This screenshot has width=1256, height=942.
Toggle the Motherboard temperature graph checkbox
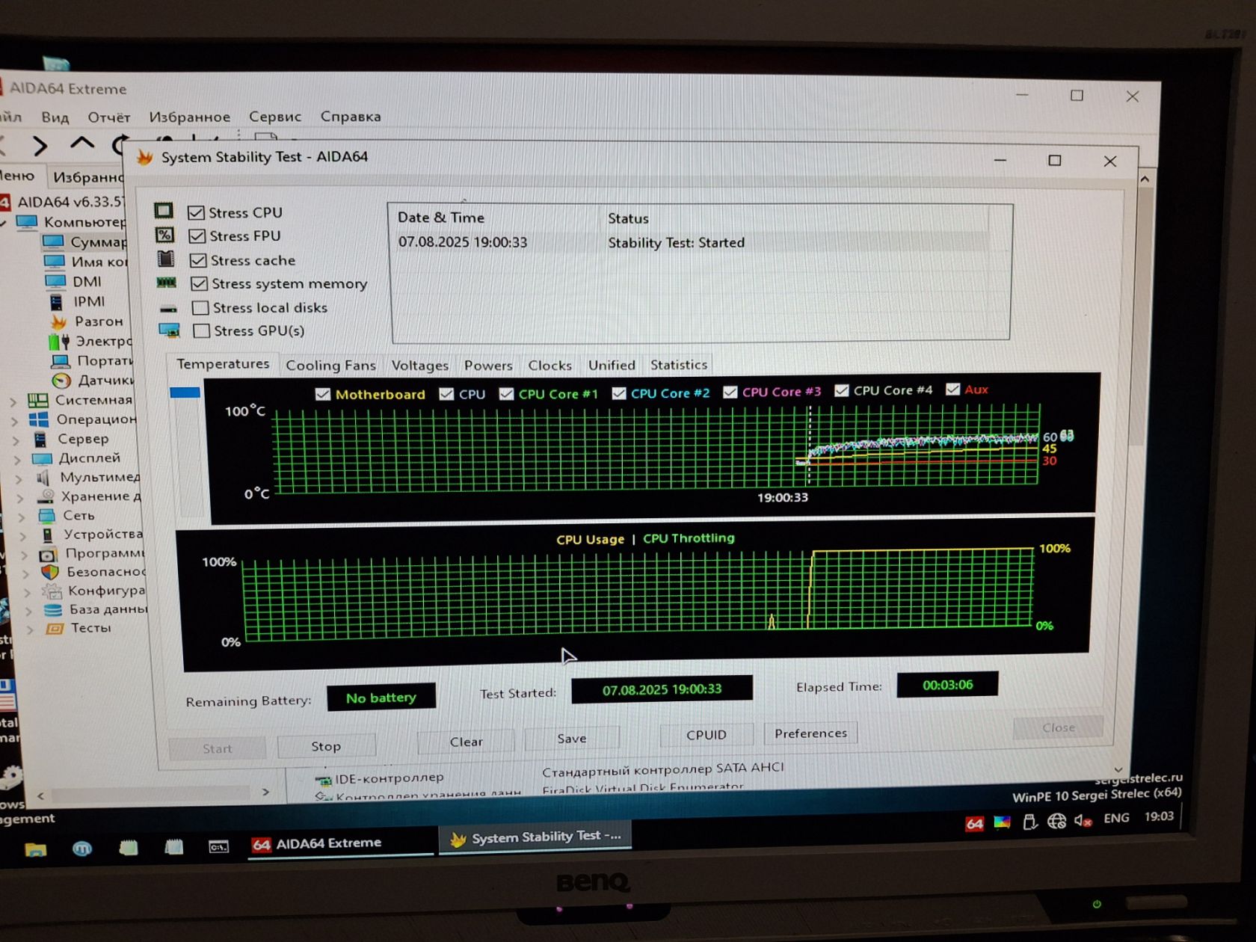click(x=323, y=394)
